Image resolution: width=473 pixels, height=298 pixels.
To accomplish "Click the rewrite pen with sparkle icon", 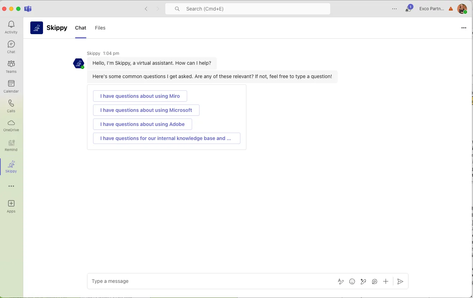I will (x=363, y=281).
